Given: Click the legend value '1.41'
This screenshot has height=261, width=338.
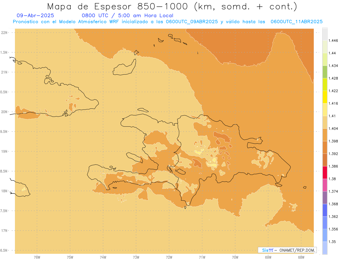Looking at the screenshot, I should tap(332, 116).
